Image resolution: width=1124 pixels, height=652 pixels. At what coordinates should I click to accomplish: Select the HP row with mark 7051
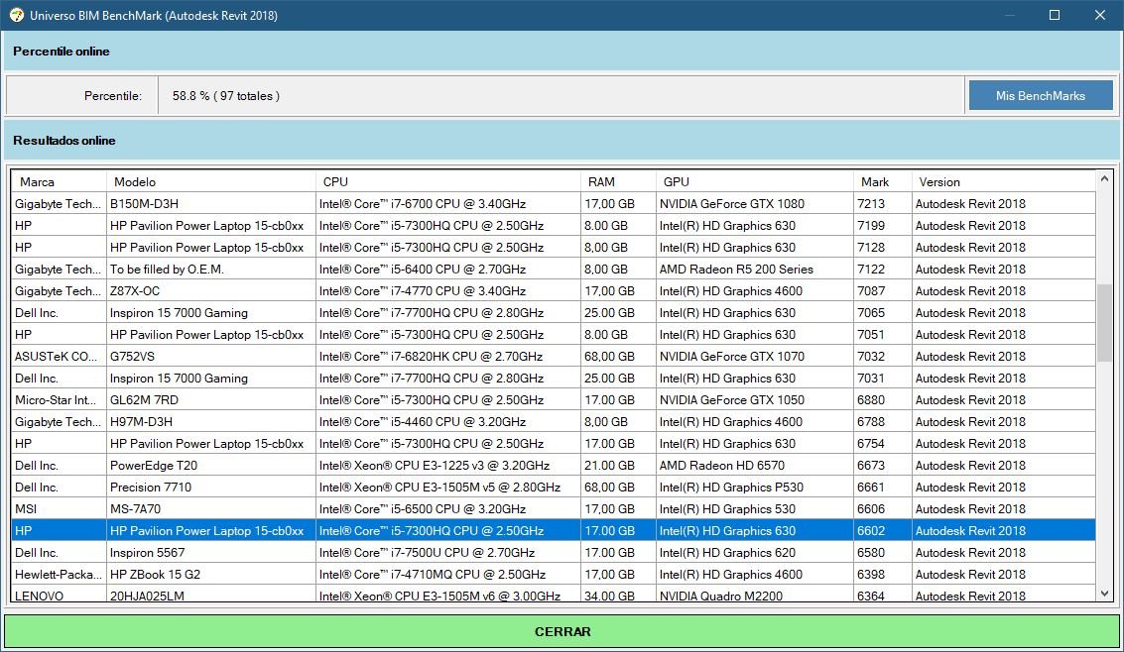pyautogui.click(x=554, y=335)
